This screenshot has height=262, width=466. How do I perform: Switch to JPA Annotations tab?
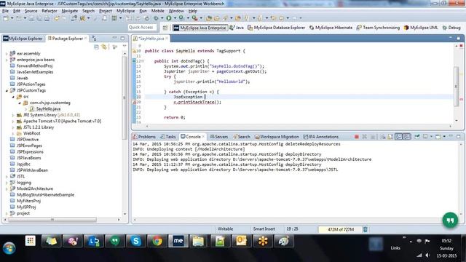coord(321,137)
